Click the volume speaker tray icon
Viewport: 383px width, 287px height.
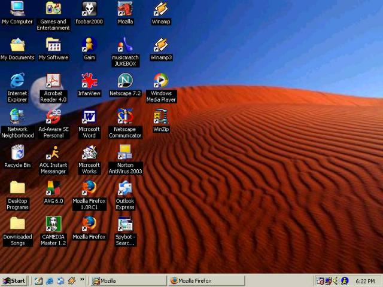pyautogui.click(x=336, y=281)
